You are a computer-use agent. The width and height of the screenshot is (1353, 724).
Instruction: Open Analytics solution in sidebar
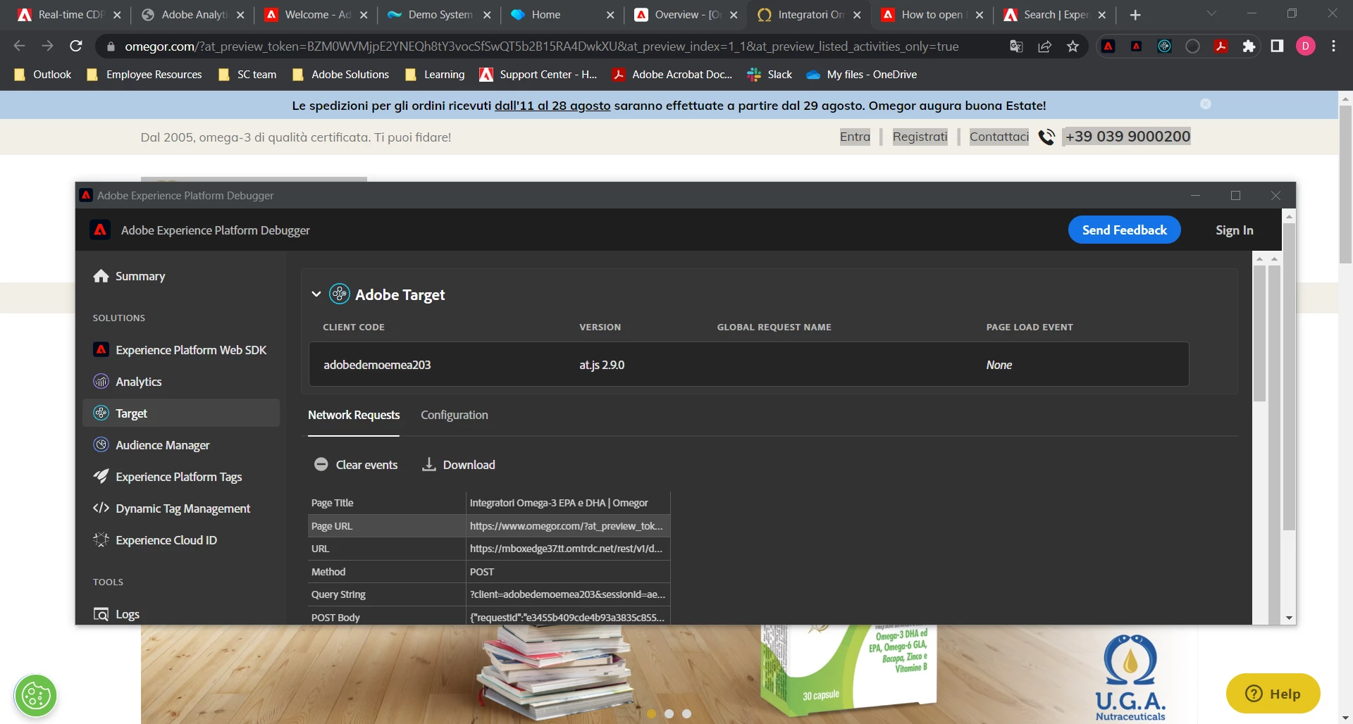[x=128, y=382]
